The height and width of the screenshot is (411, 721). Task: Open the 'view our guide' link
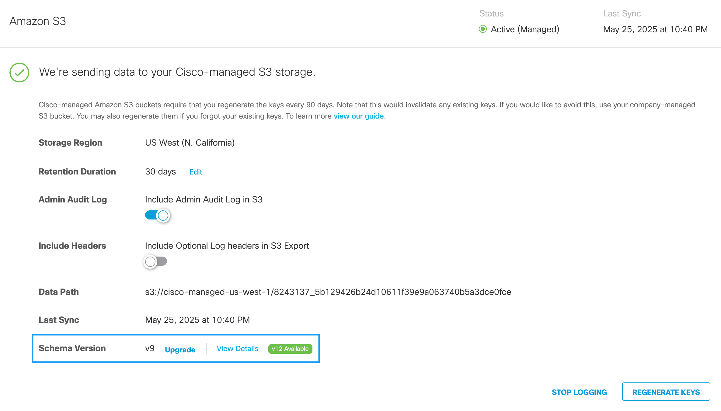point(358,116)
